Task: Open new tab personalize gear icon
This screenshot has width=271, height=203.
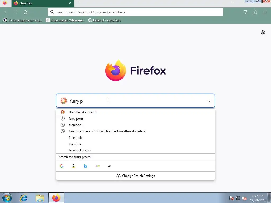Action: coord(263,32)
